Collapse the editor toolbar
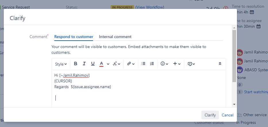This screenshot has height=127, width=268. 220,64
